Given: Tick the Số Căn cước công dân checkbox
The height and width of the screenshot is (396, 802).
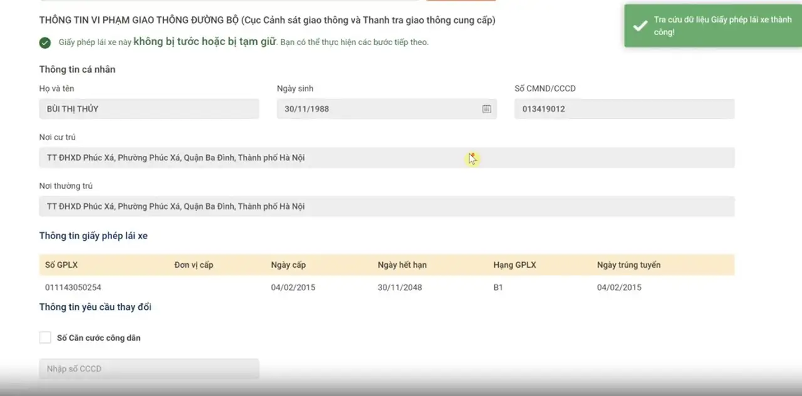Looking at the screenshot, I should (45, 338).
